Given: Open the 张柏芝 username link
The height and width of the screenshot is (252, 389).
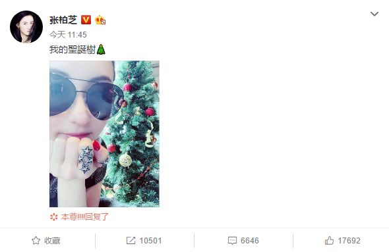Looking at the screenshot, I should (63, 20).
